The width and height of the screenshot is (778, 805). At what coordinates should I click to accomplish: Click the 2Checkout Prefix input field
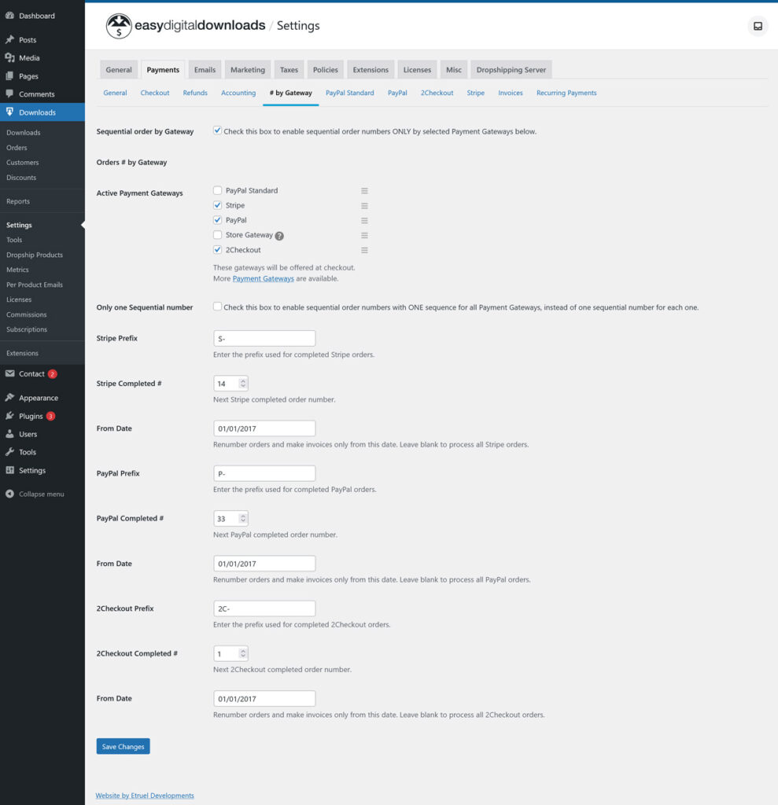click(264, 608)
